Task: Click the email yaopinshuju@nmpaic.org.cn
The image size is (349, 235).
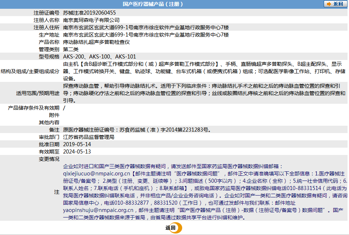Action: 98,210
